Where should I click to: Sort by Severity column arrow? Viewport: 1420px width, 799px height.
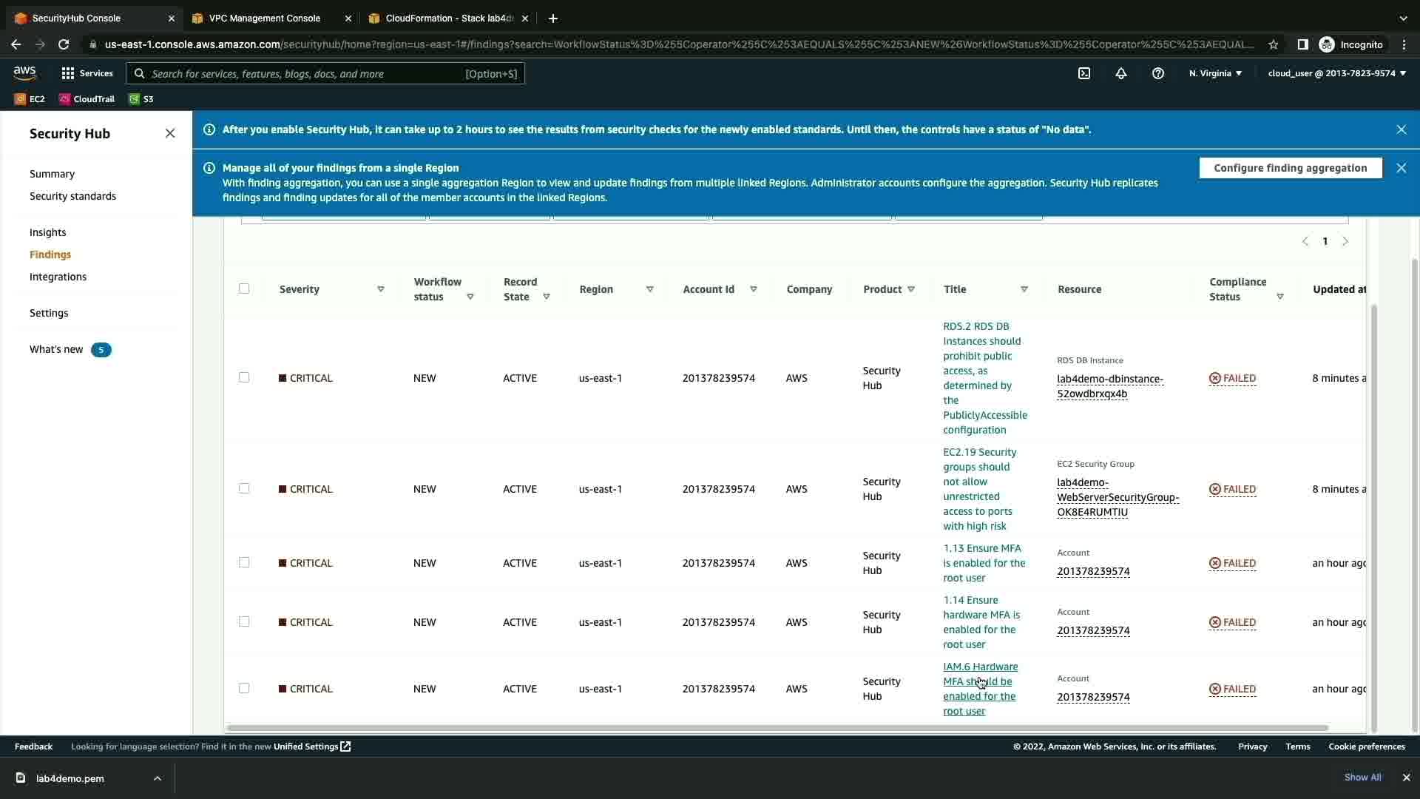381,289
